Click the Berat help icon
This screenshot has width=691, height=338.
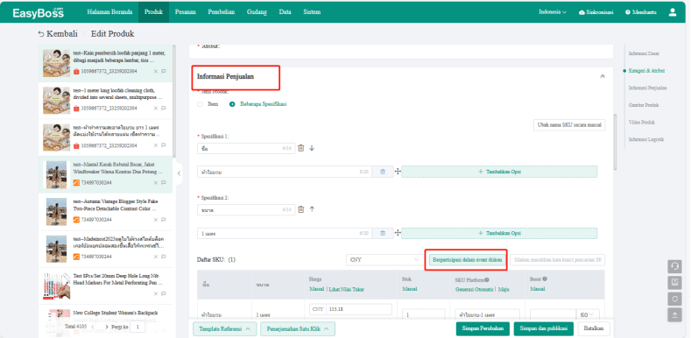coord(545,279)
